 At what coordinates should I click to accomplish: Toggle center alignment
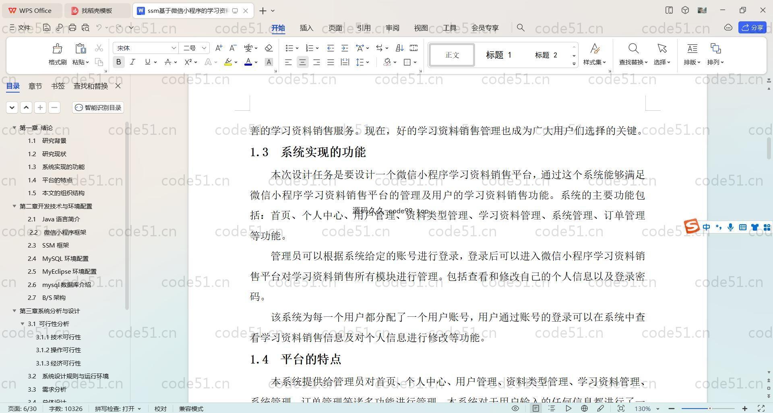click(x=302, y=62)
